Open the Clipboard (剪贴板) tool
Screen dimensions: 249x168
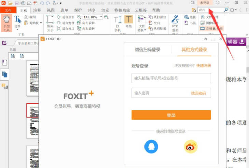pos(32,23)
